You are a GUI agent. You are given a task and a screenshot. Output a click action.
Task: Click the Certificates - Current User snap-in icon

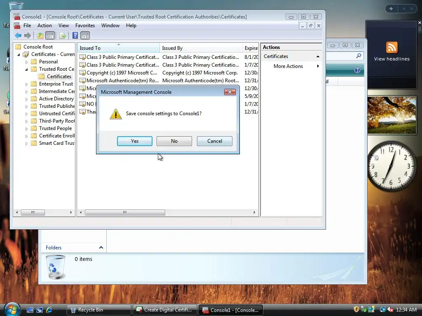[x=26, y=54]
